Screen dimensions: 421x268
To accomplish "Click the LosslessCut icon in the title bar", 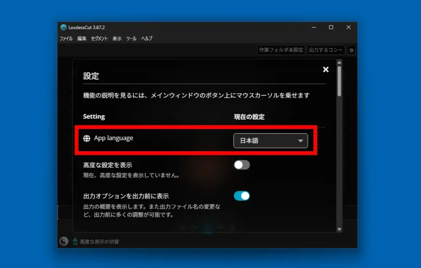I will point(63,27).
